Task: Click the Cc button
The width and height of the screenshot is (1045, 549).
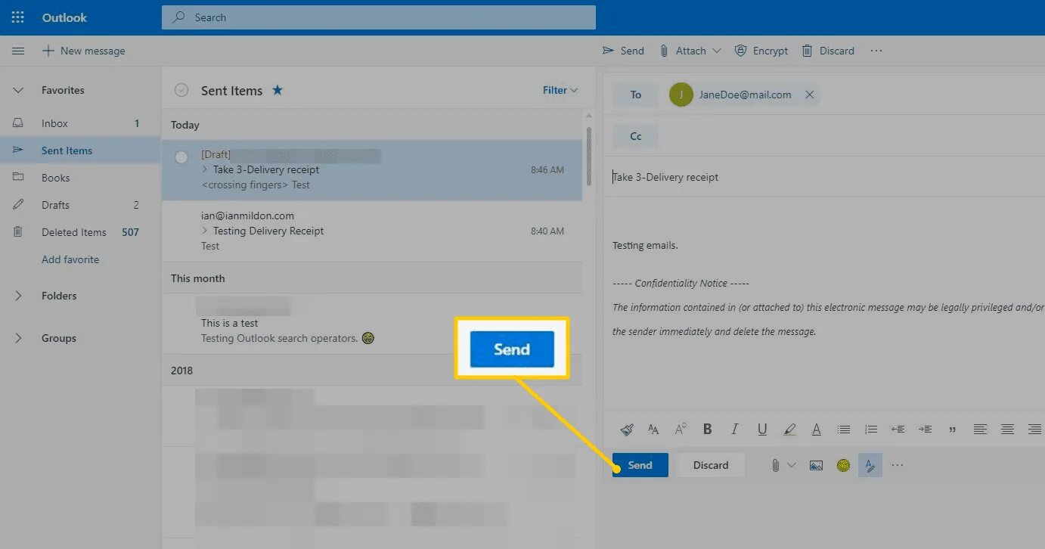Action: pyautogui.click(x=635, y=136)
